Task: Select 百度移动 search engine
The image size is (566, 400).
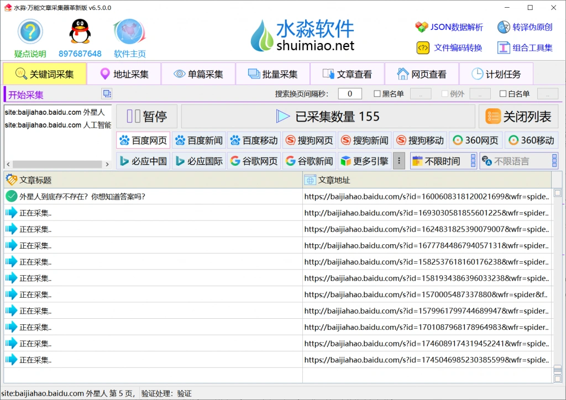Action: 254,140
